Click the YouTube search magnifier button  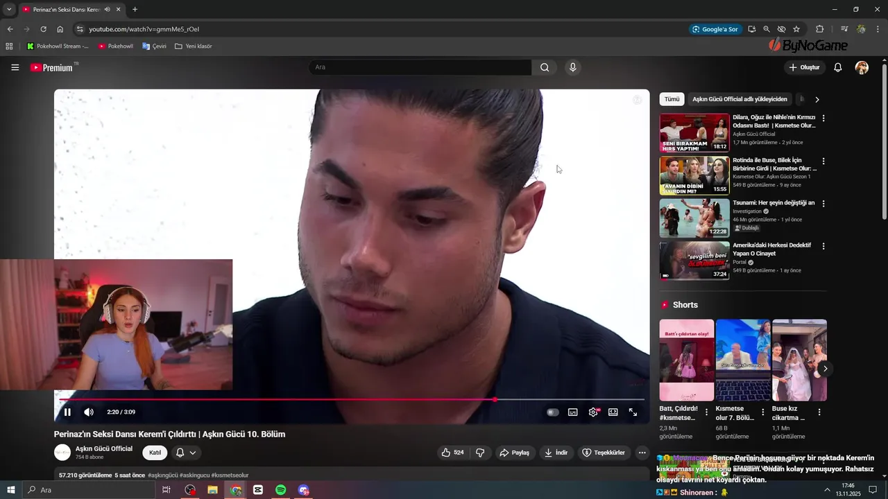tap(545, 67)
